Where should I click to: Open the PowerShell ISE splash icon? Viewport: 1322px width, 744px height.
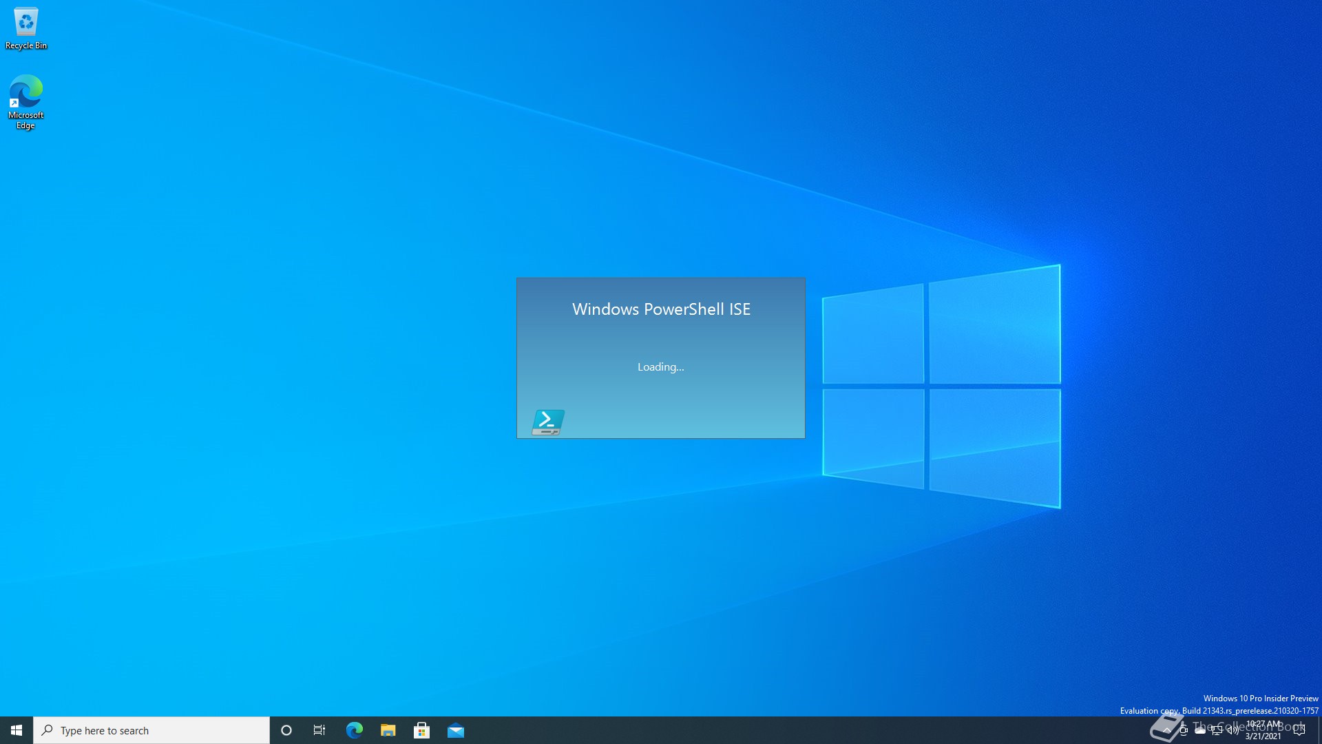coord(548,421)
